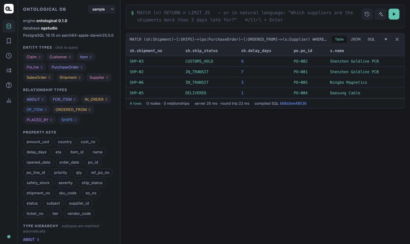
Task: Click the green connection status dot
Action: (9, 237)
